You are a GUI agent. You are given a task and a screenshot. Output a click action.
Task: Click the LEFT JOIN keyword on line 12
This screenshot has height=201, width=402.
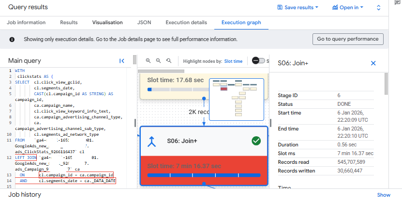[26, 158]
